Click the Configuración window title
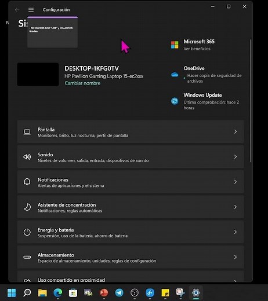Screen dimensions: 268x301 [x=56, y=10]
